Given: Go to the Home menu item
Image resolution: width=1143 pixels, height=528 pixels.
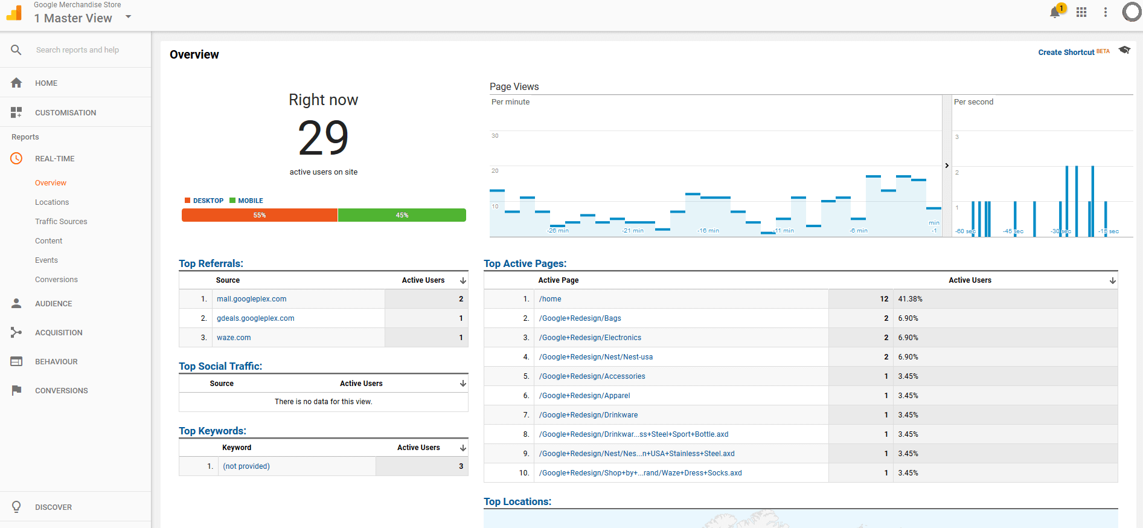Looking at the screenshot, I should [46, 83].
